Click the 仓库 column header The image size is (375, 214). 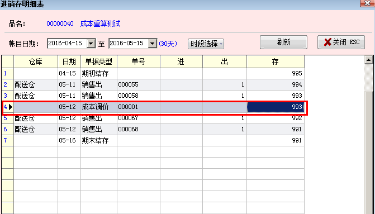(x=36, y=61)
